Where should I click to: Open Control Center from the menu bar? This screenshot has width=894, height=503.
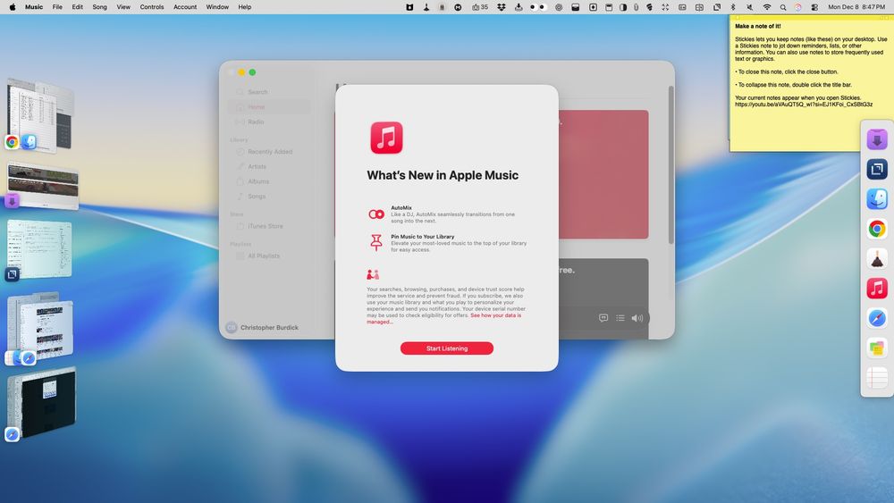(x=814, y=7)
